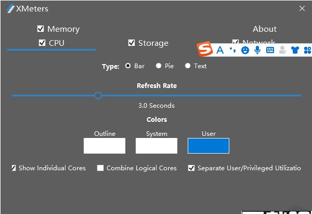Switch input mode with the A icon
This screenshot has height=214, width=312.
[x=220, y=50]
